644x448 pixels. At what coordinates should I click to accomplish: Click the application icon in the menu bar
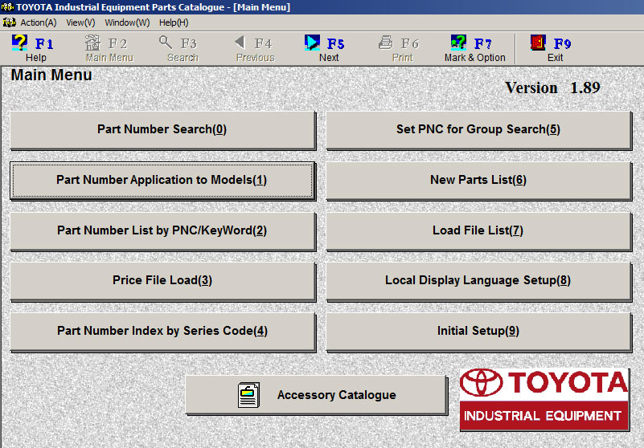click(9, 22)
